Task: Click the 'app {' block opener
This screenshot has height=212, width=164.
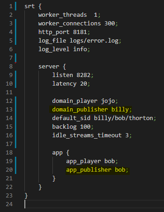Action: click(61, 153)
